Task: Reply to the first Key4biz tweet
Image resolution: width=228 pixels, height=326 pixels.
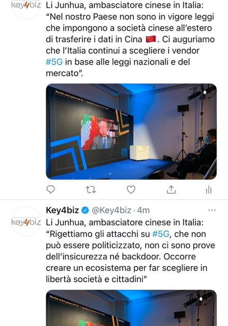Action: tap(51, 189)
